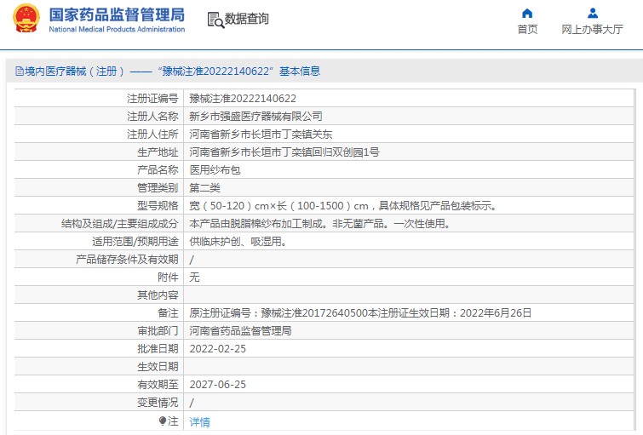Select 河南省药品监督管理局 approving department
643x435 pixels.
tap(240, 331)
